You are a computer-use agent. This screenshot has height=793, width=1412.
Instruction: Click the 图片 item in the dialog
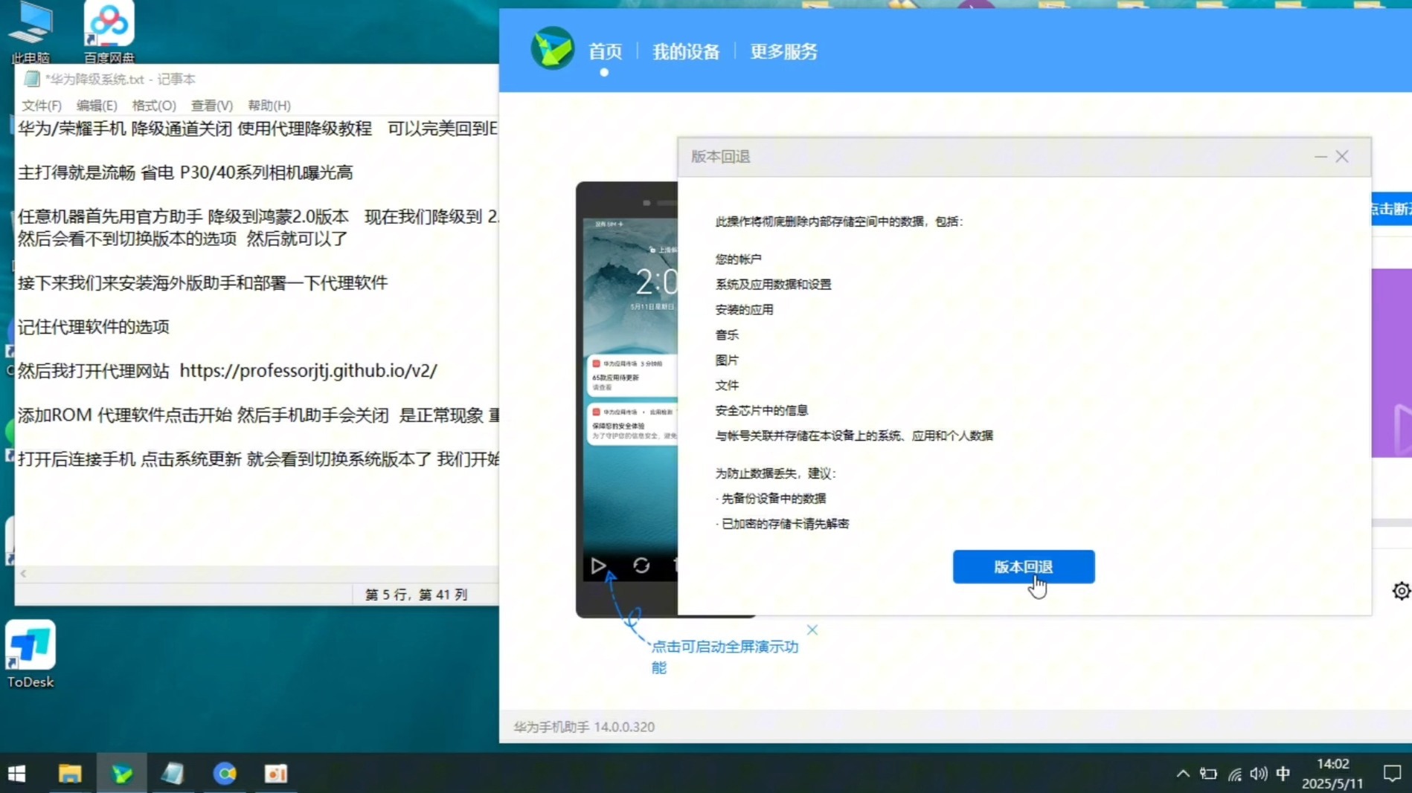click(x=727, y=360)
